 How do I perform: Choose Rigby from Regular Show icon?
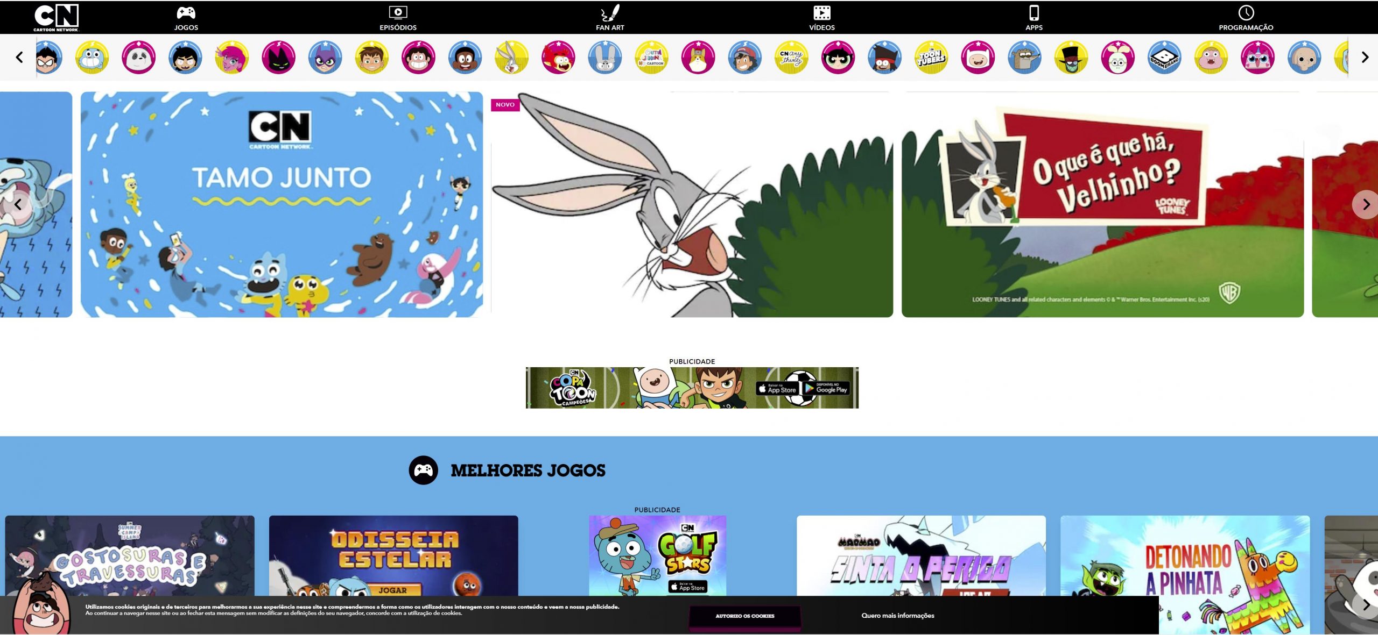click(x=1025, y=57)
